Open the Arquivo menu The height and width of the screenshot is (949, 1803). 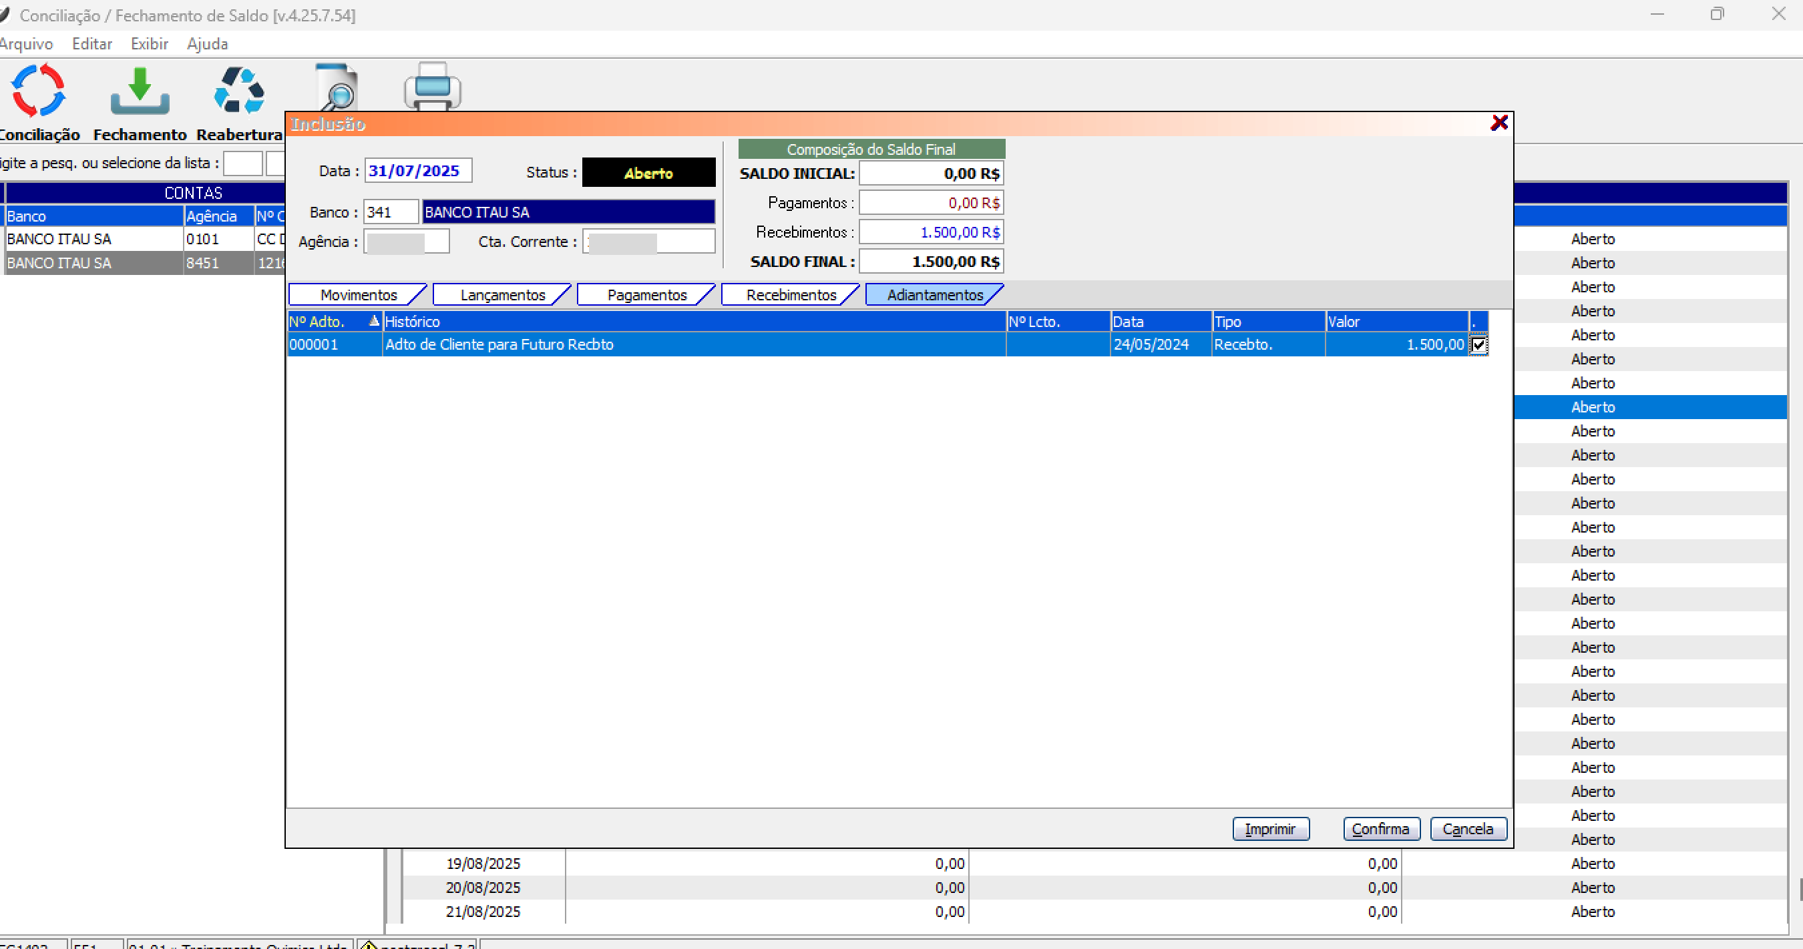[26, 44]
